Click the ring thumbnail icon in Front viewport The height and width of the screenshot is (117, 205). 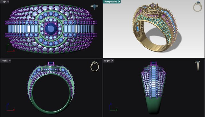tap(95, 66)
